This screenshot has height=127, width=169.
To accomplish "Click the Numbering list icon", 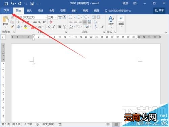I will pyautogui.click(x=78, y=17).
